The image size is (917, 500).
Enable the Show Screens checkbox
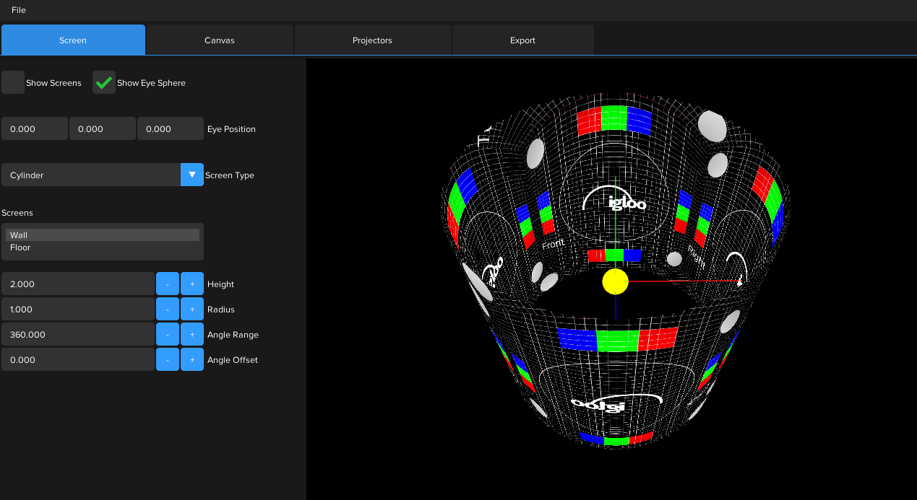click(13, 83)
